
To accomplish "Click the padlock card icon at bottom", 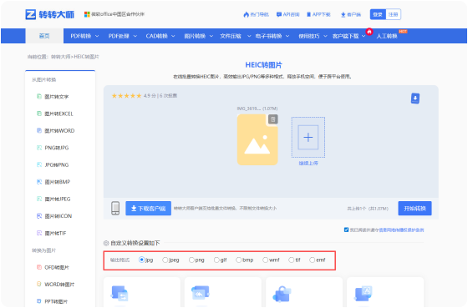I will 282,294.
